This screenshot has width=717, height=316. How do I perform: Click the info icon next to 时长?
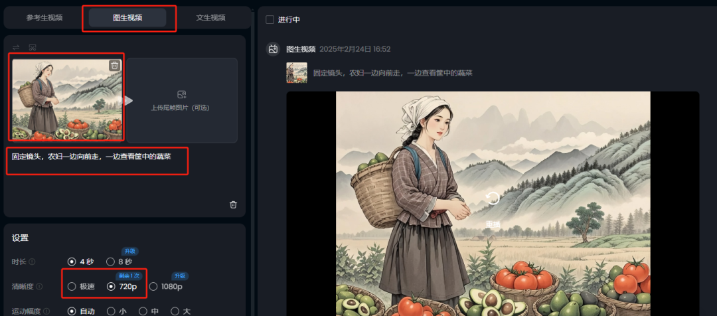pyautogui.click(x=32, y=262)
